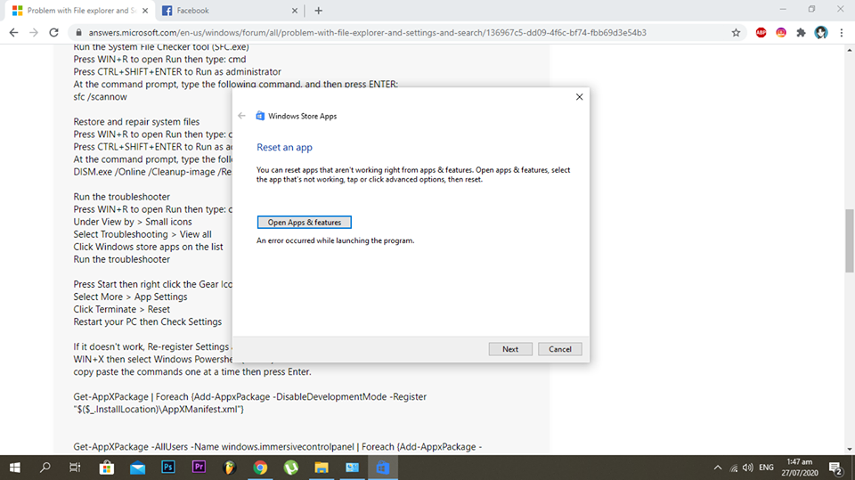Open Windows Search from the taskbar
855x480 pixels.
click(x=45, y=468)
